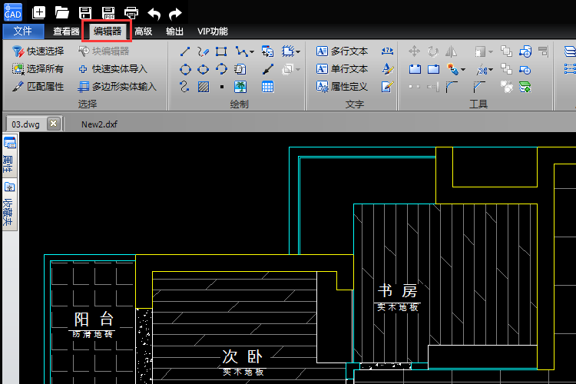The width and height of the screenshot is (576, 384).
Task: Select the Hatch fill tool
Action: 204,87
